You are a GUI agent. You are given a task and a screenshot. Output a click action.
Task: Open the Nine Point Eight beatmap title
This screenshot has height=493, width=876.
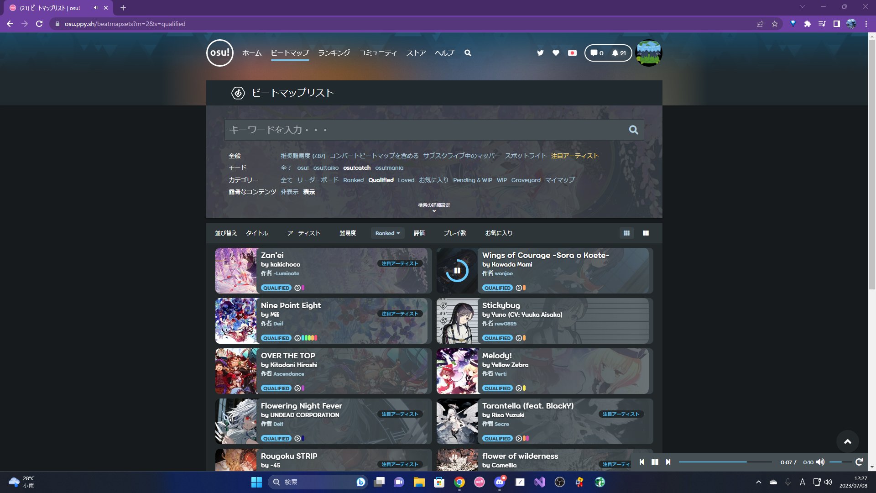coord(291,305)
